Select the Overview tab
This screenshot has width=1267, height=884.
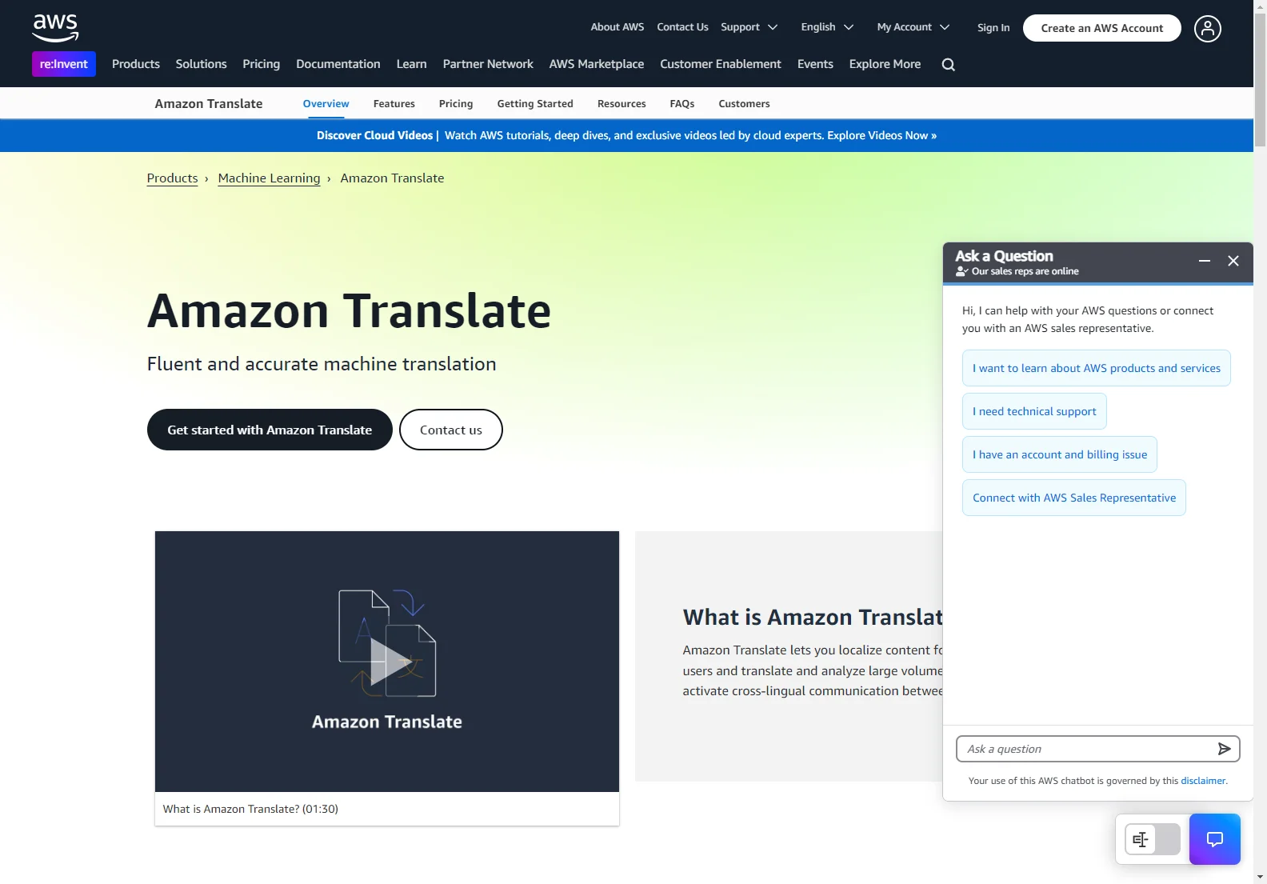[326, 104]
